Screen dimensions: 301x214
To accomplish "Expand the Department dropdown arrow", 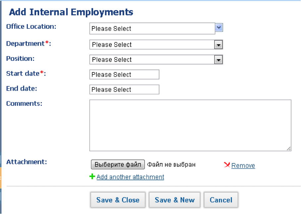I will click(218, 45).
